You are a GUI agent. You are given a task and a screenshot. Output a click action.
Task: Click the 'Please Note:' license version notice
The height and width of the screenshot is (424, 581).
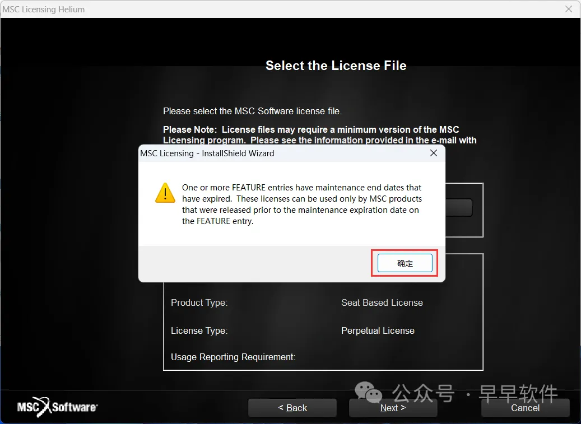(319, 135)
